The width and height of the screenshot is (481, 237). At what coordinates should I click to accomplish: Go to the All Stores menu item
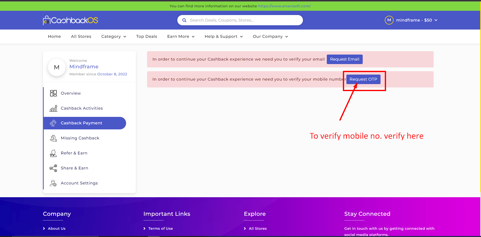[x=81, y=37]
